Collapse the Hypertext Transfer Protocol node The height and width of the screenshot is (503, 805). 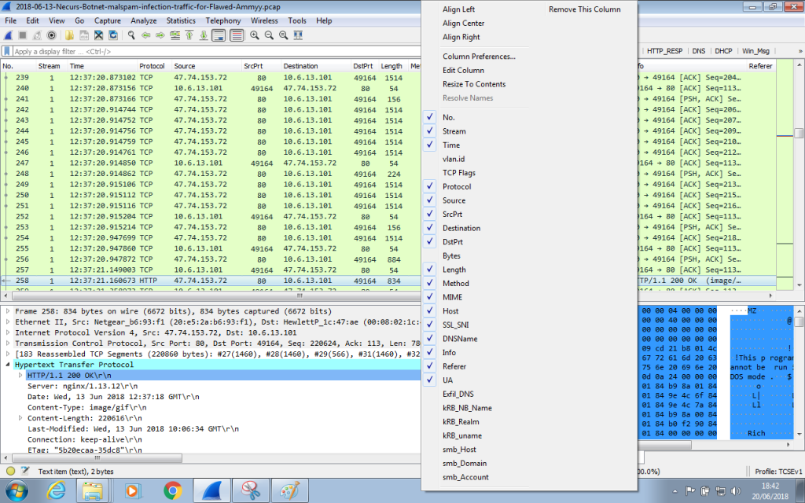click(8, 365)
